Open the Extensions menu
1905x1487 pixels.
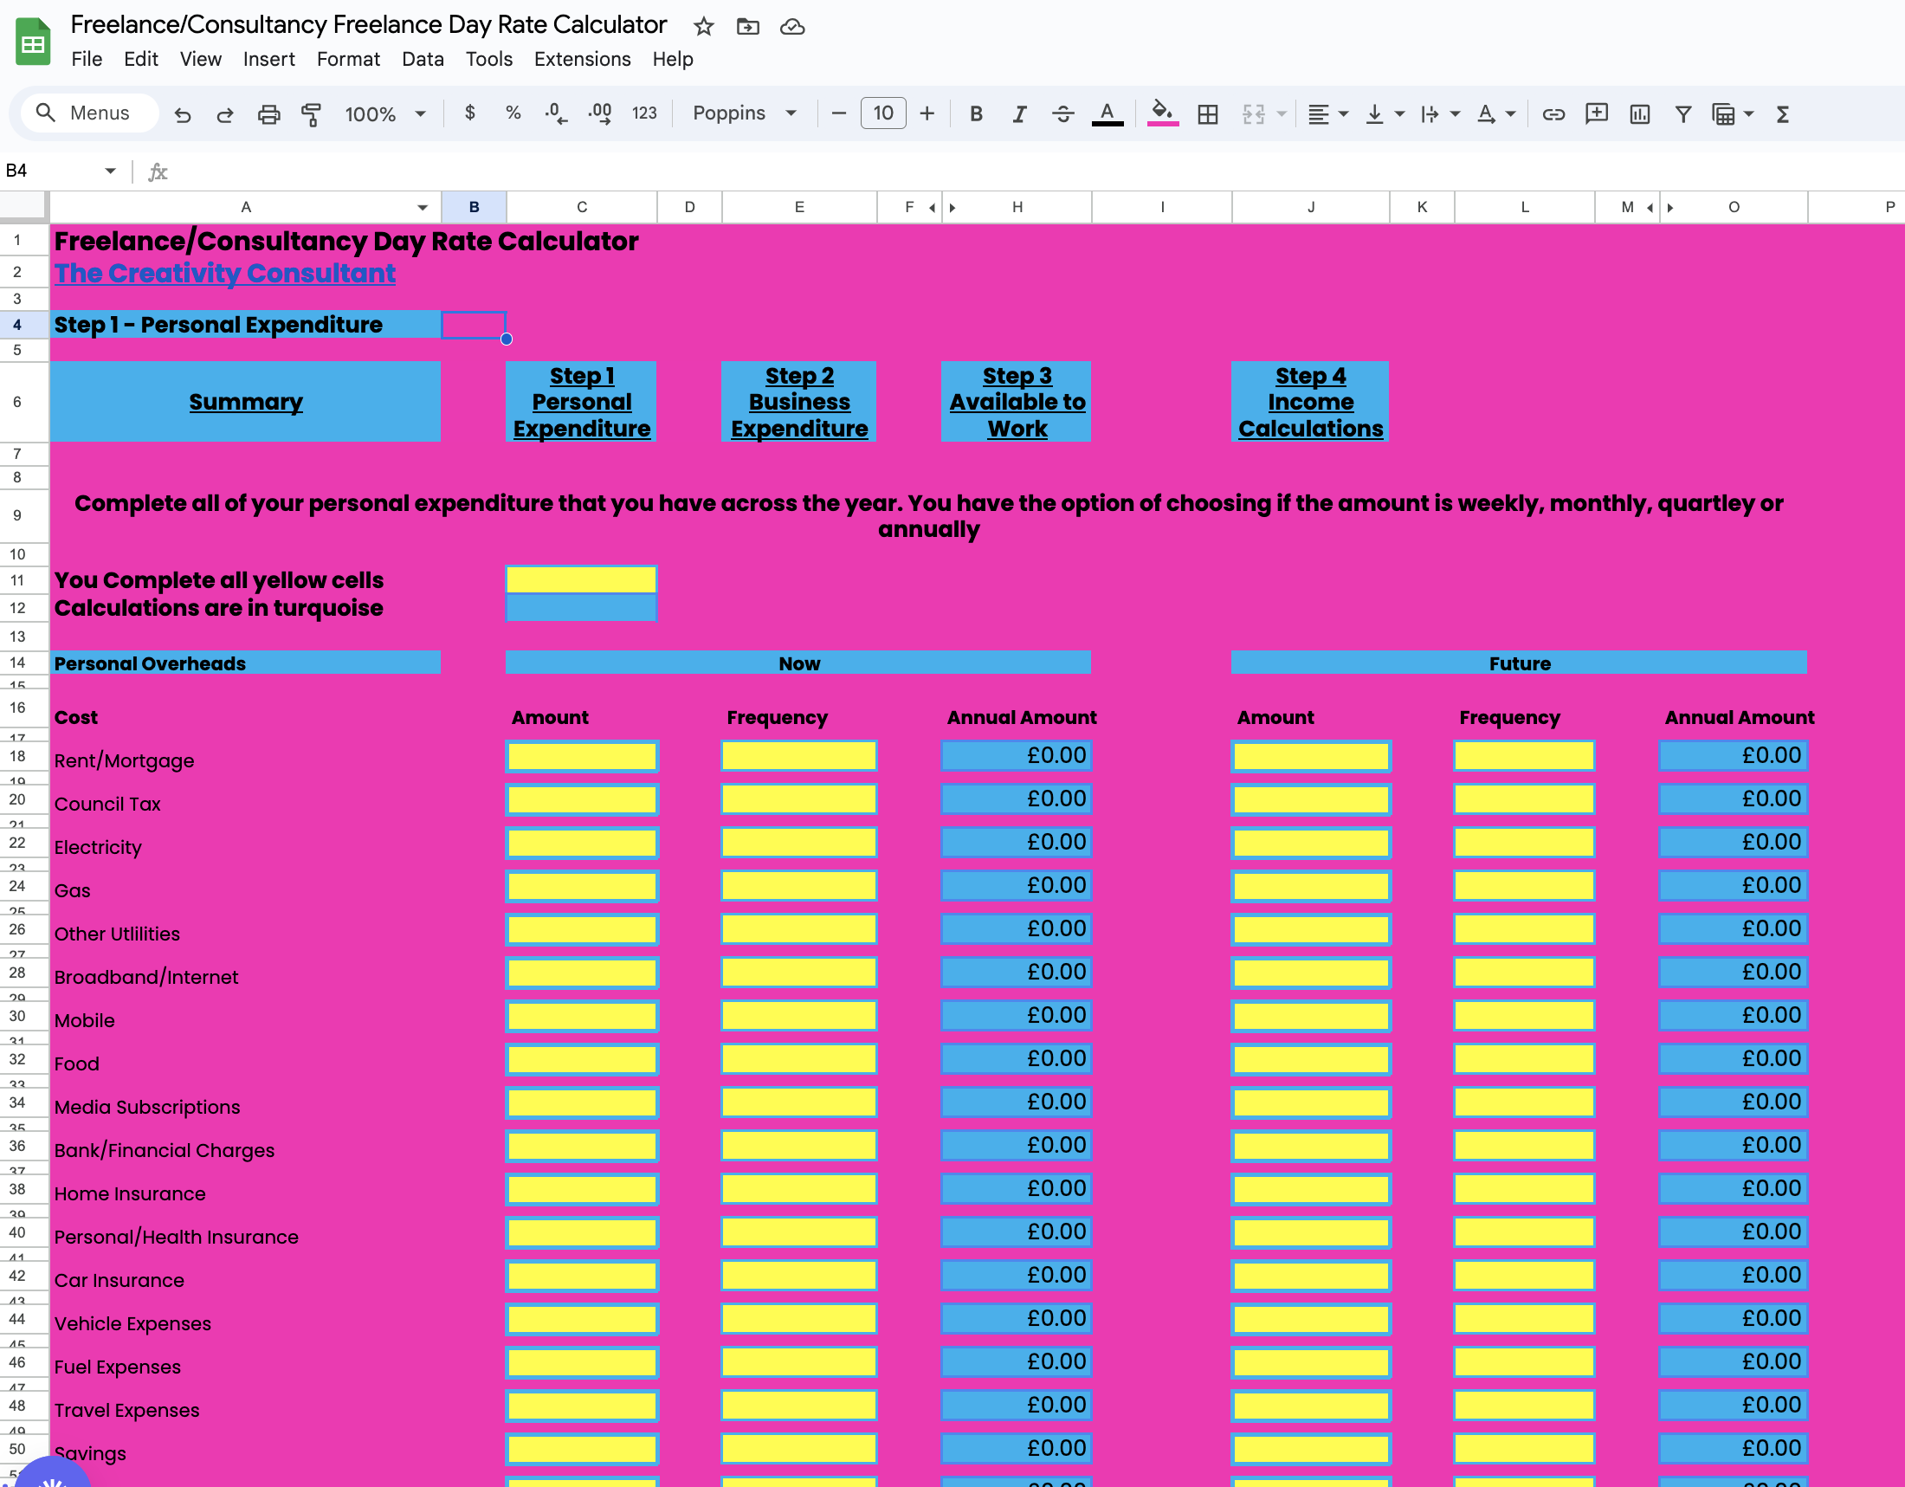click(x=582, y=59)
